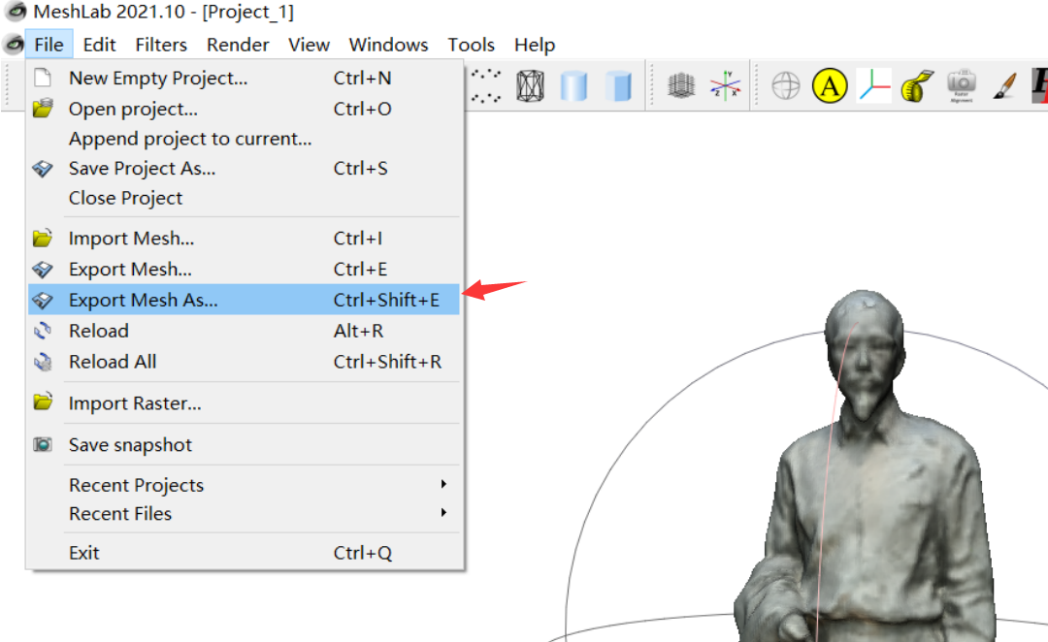Screen dimensions: 1048x642
Task: Open the Help menu
Action: pyautogui.click(x=535, y=45)
